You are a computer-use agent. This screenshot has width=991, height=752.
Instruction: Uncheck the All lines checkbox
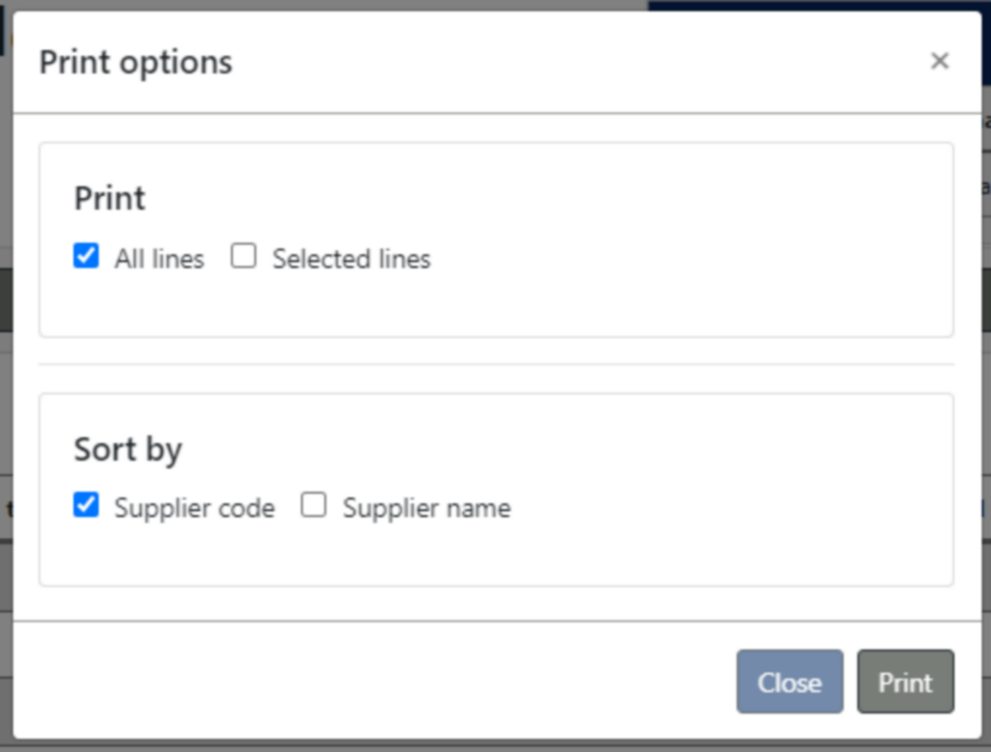coord(85,256)
